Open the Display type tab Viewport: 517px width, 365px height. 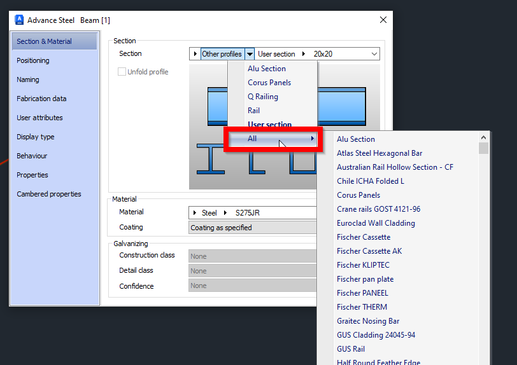tap(36, 137)
